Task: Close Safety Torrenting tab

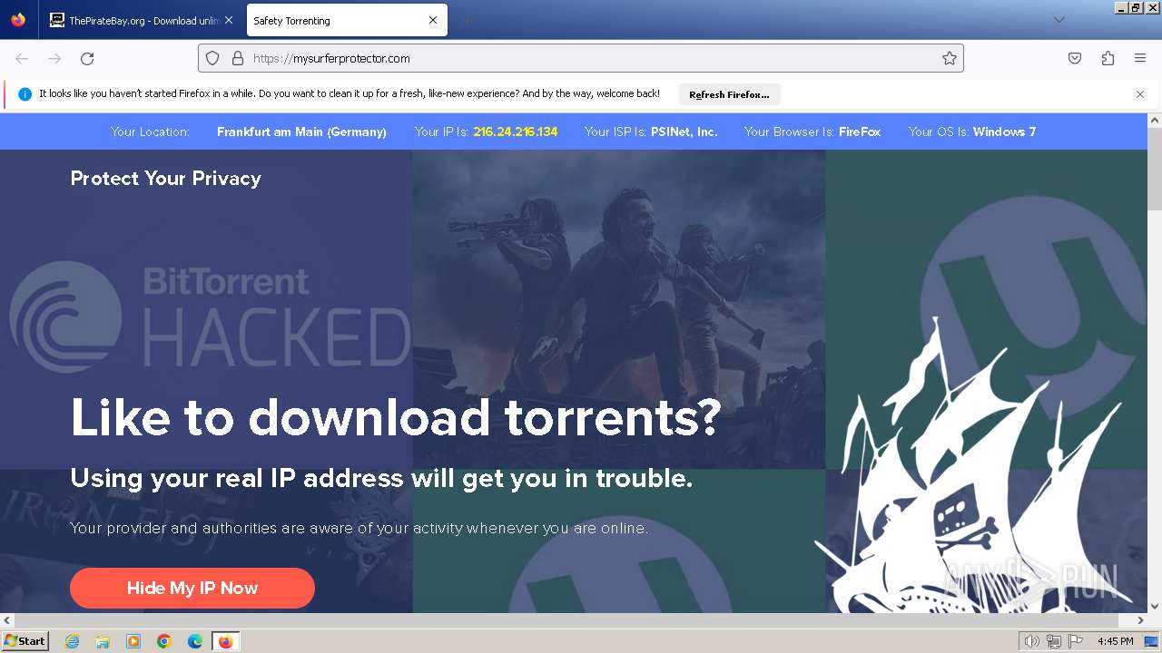Action: pyautogui.click(x=433, y=20)
